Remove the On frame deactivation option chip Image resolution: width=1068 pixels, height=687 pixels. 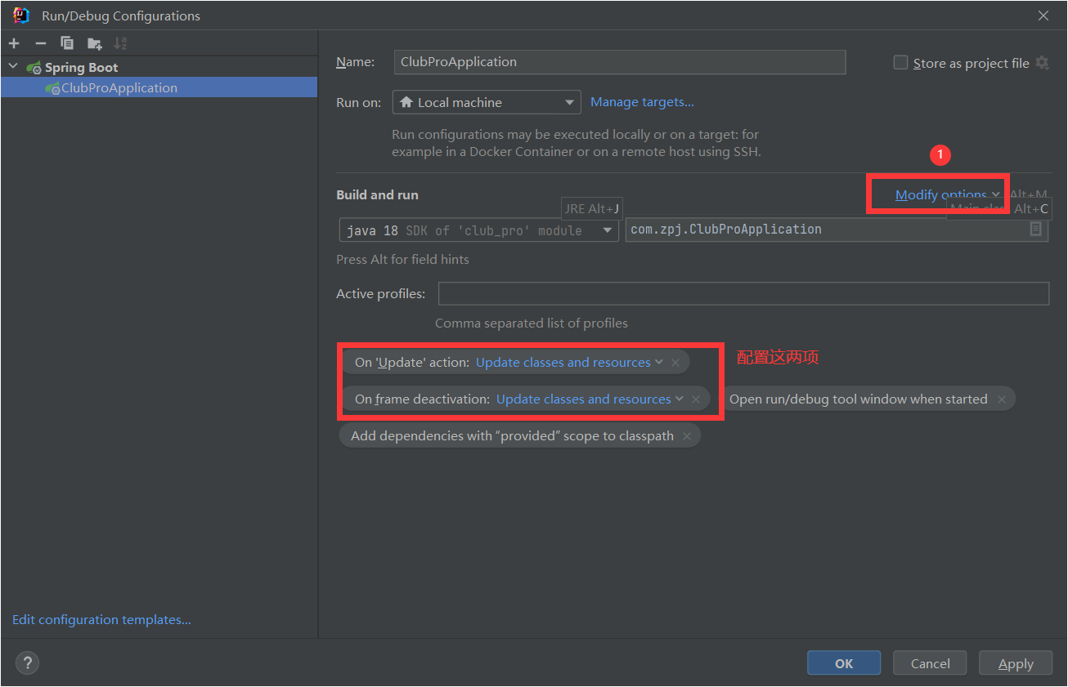click(x=696, y=399)
